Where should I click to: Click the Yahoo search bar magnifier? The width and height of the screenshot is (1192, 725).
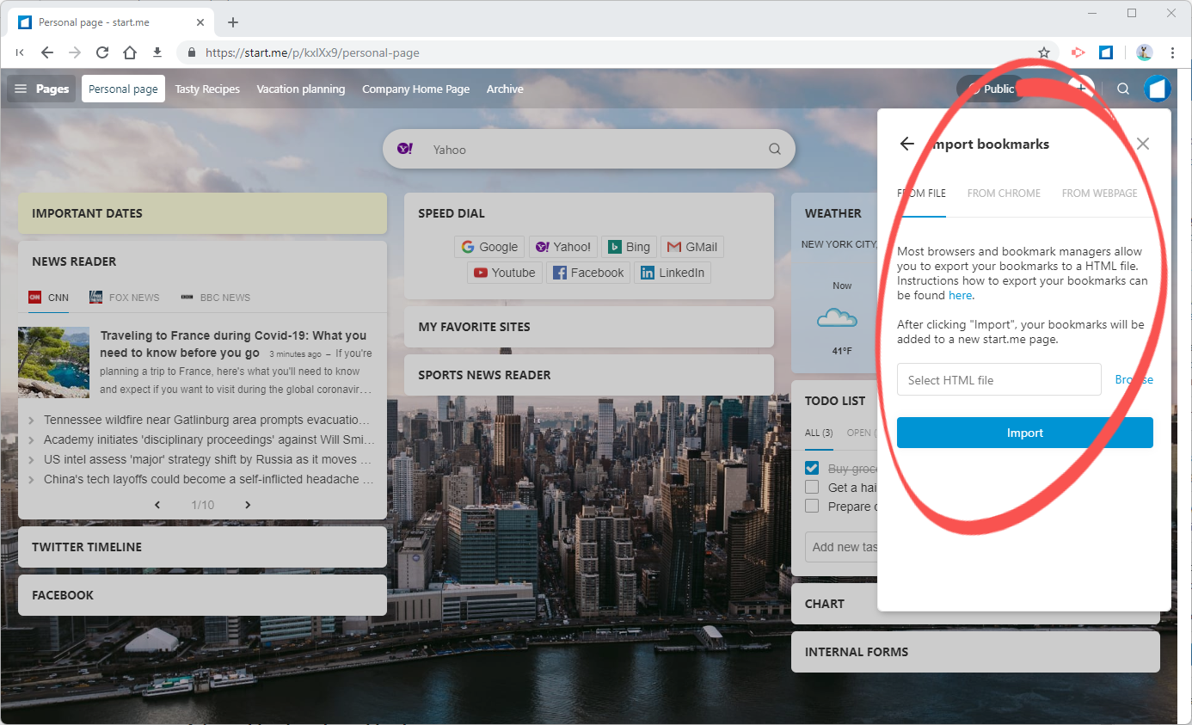click(775, 149)
